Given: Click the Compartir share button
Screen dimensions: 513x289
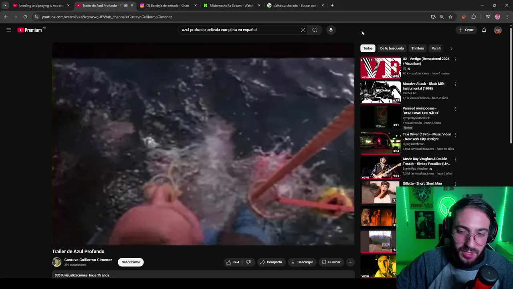Looking at the screenshot, I should point(271,262).
